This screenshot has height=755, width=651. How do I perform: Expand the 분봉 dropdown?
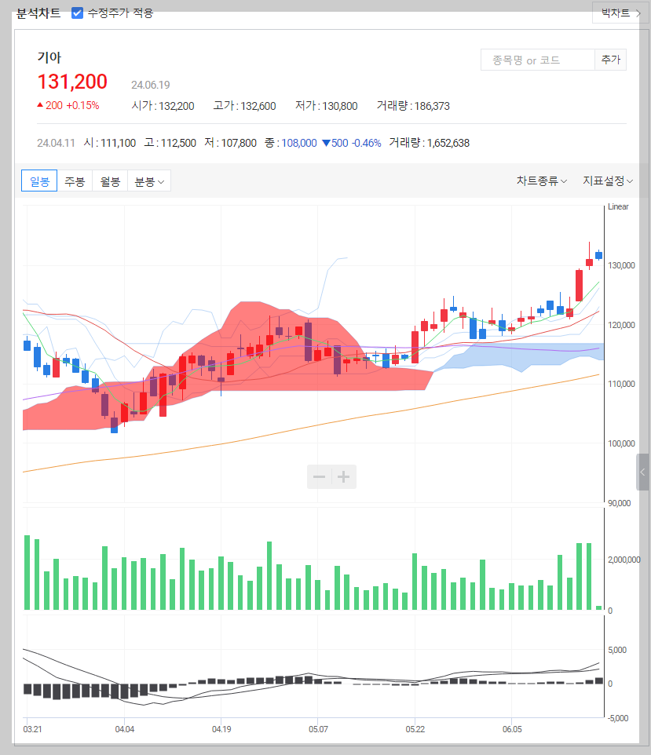click(149, 181)
